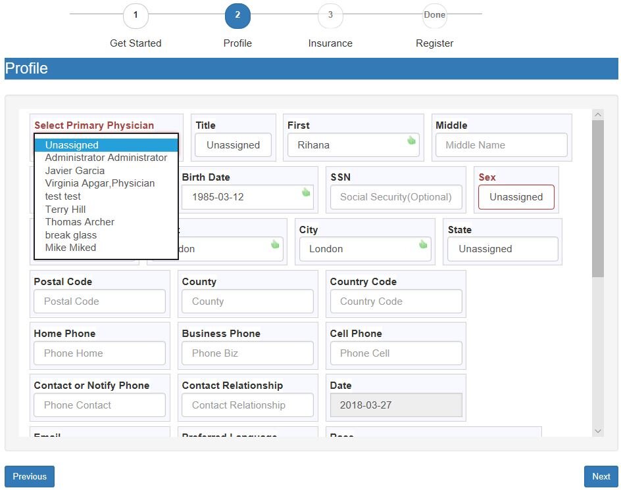
Task: Focus the Postal Code input
Action: click(99, 301)
